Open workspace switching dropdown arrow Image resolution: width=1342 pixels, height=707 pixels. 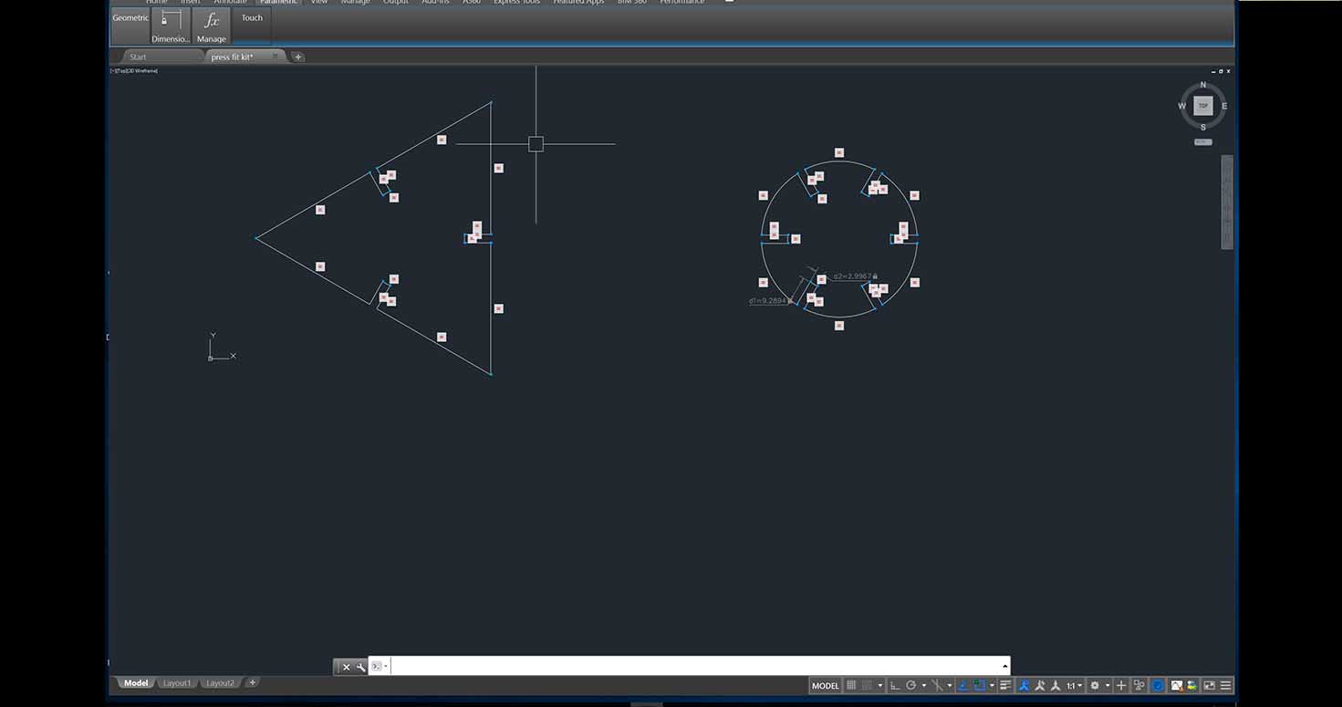coord(1108,685)
